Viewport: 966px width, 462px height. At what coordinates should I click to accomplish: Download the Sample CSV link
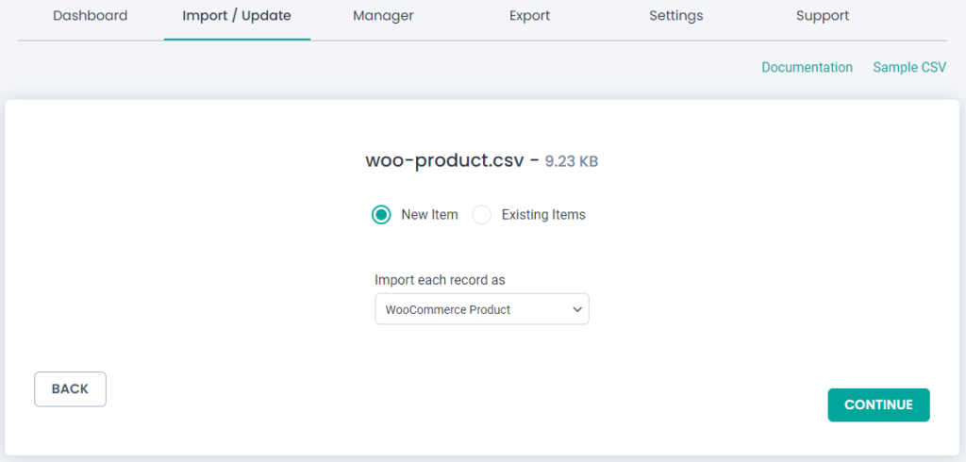click(x=909, y=67)
